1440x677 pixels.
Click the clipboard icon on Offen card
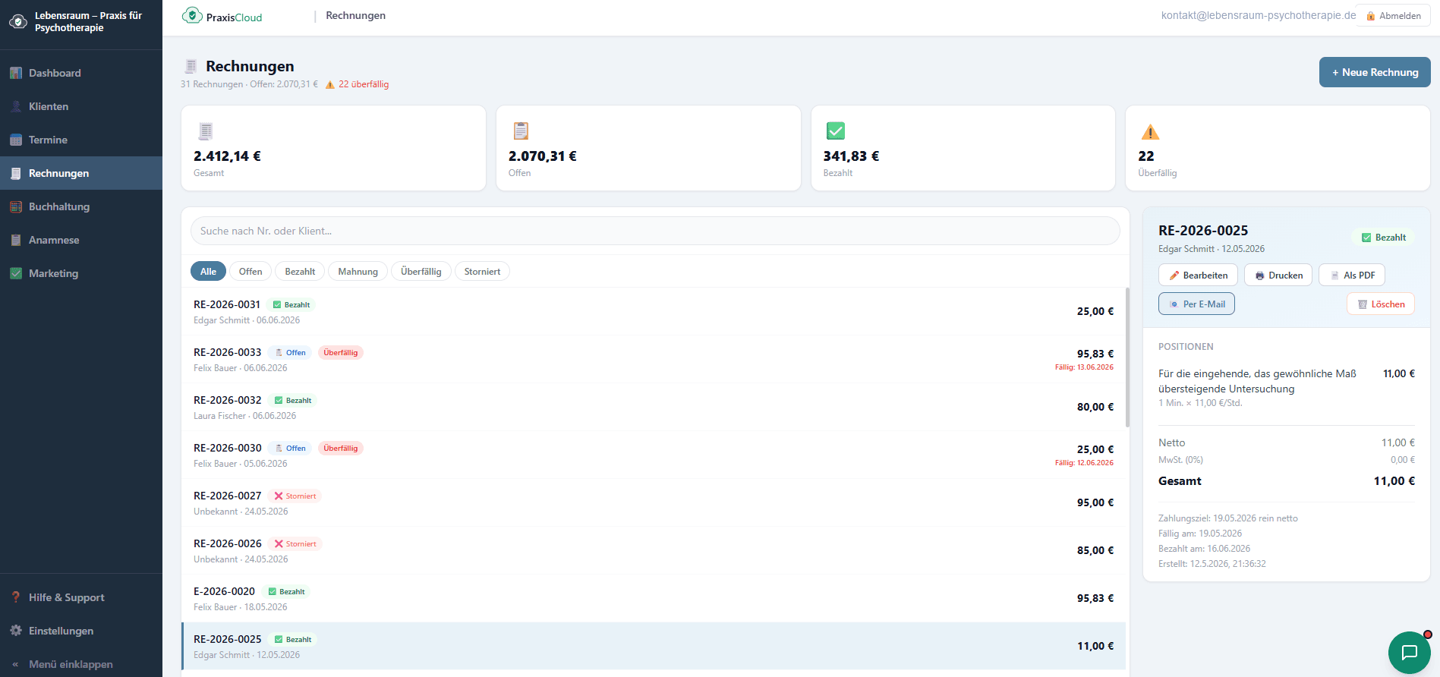point(521,131)
